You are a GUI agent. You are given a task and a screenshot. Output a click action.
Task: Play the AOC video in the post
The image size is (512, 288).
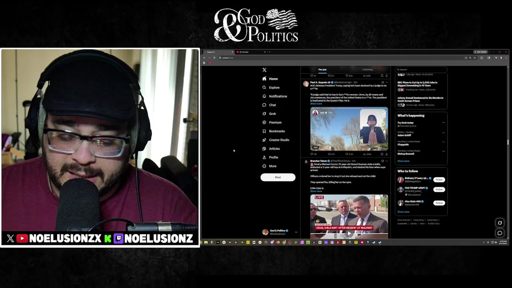pyautogui.click(x=349, y=129)
